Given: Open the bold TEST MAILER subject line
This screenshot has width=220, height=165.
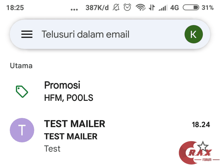Looking at the screenshot, I should coord(71,136).
